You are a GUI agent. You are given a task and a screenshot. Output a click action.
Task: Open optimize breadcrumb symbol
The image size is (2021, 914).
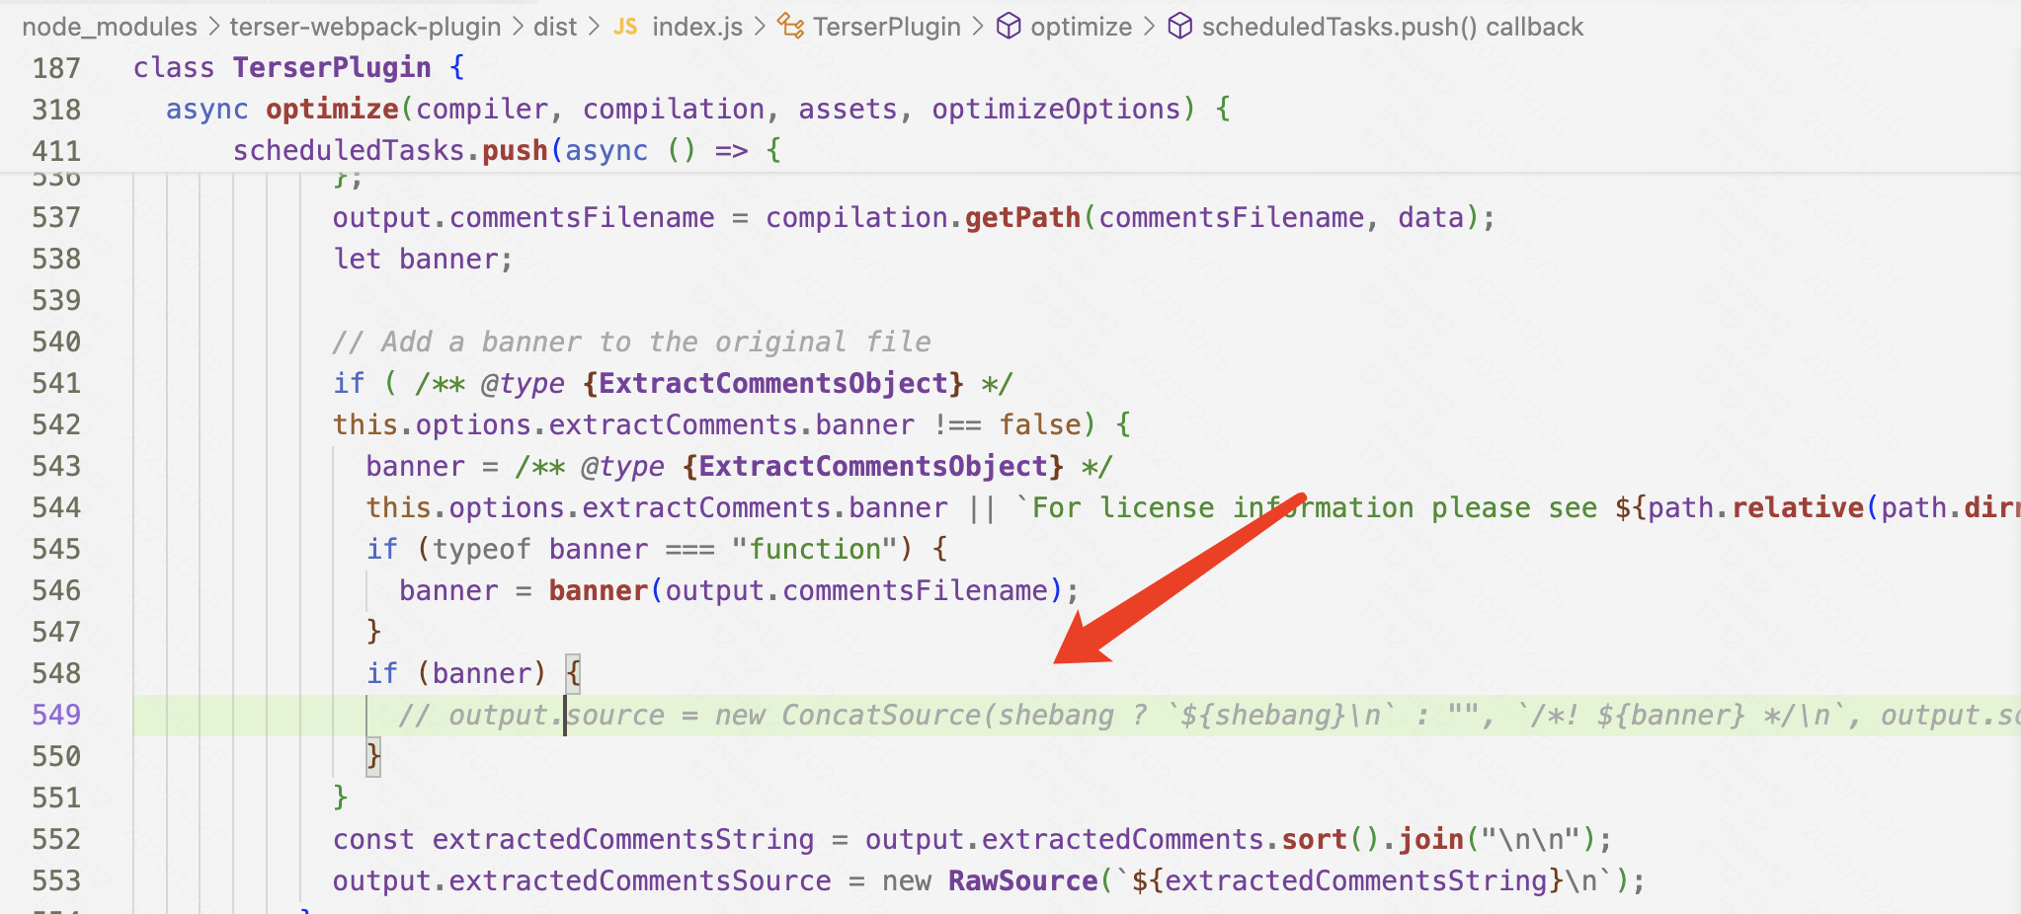(1082, 27)
